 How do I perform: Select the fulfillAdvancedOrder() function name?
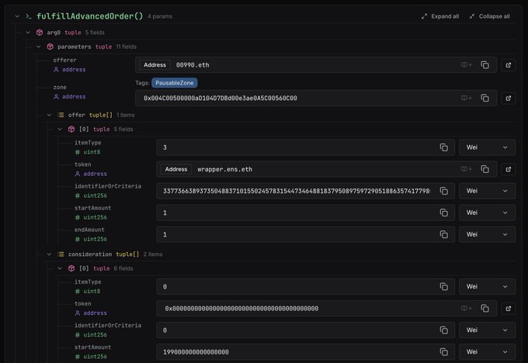[89, 16]
